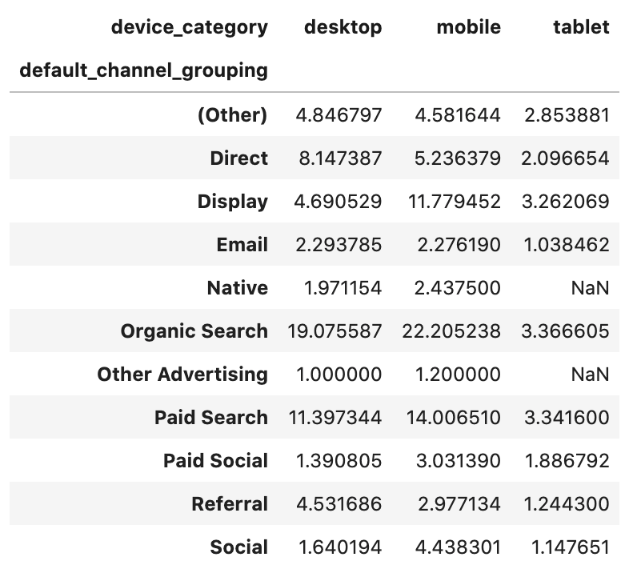Select the Other Advertising row label
This screenshot has width=629, height=581.
(x=182, y=374)
